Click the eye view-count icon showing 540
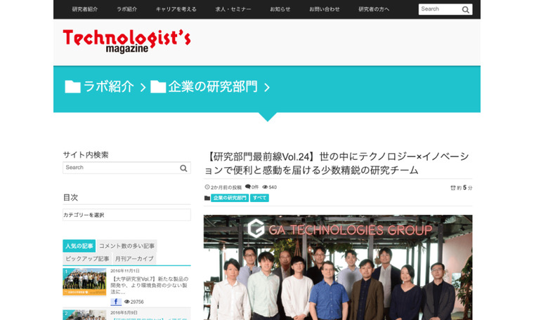Screen dimensions: 534x320 pyautogui.click(x=265, y=187)
